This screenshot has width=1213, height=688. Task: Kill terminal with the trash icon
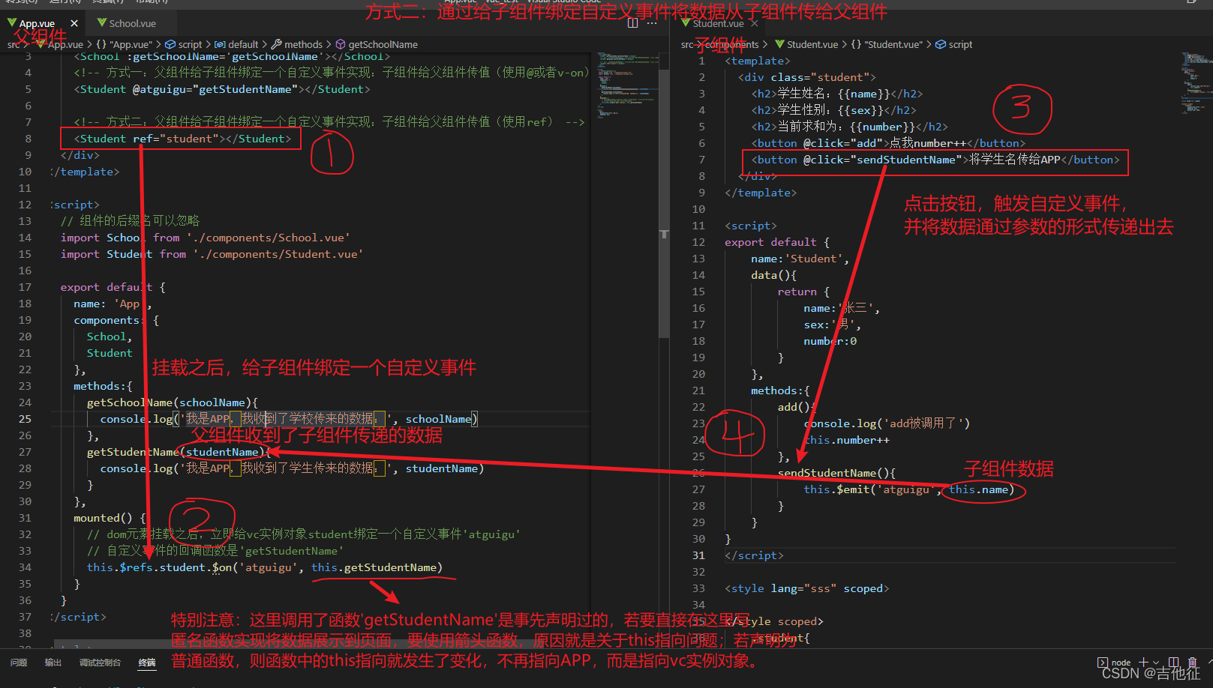tap(1193, 663)
